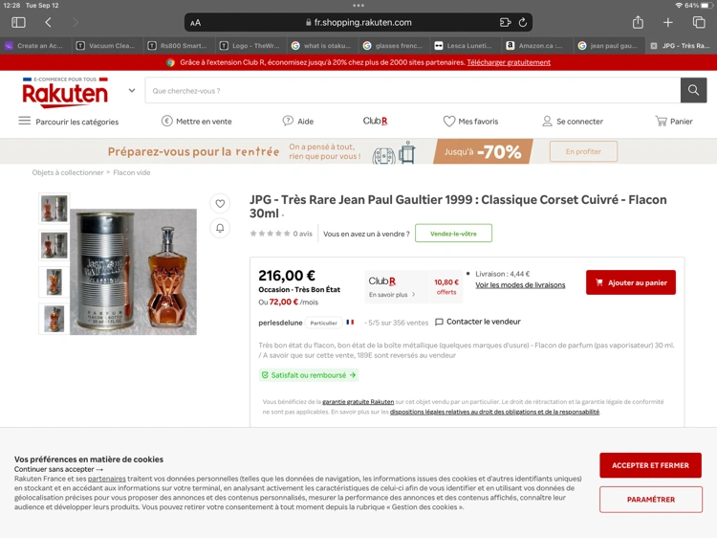This screenshot has height=538, width=717.
Task: Click the search magnifier icon button
Action: 693,90
